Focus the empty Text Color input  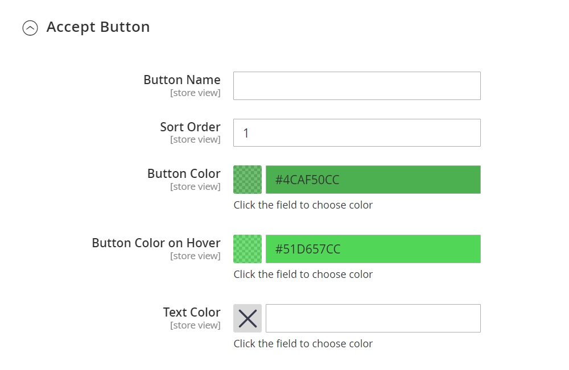373,318
